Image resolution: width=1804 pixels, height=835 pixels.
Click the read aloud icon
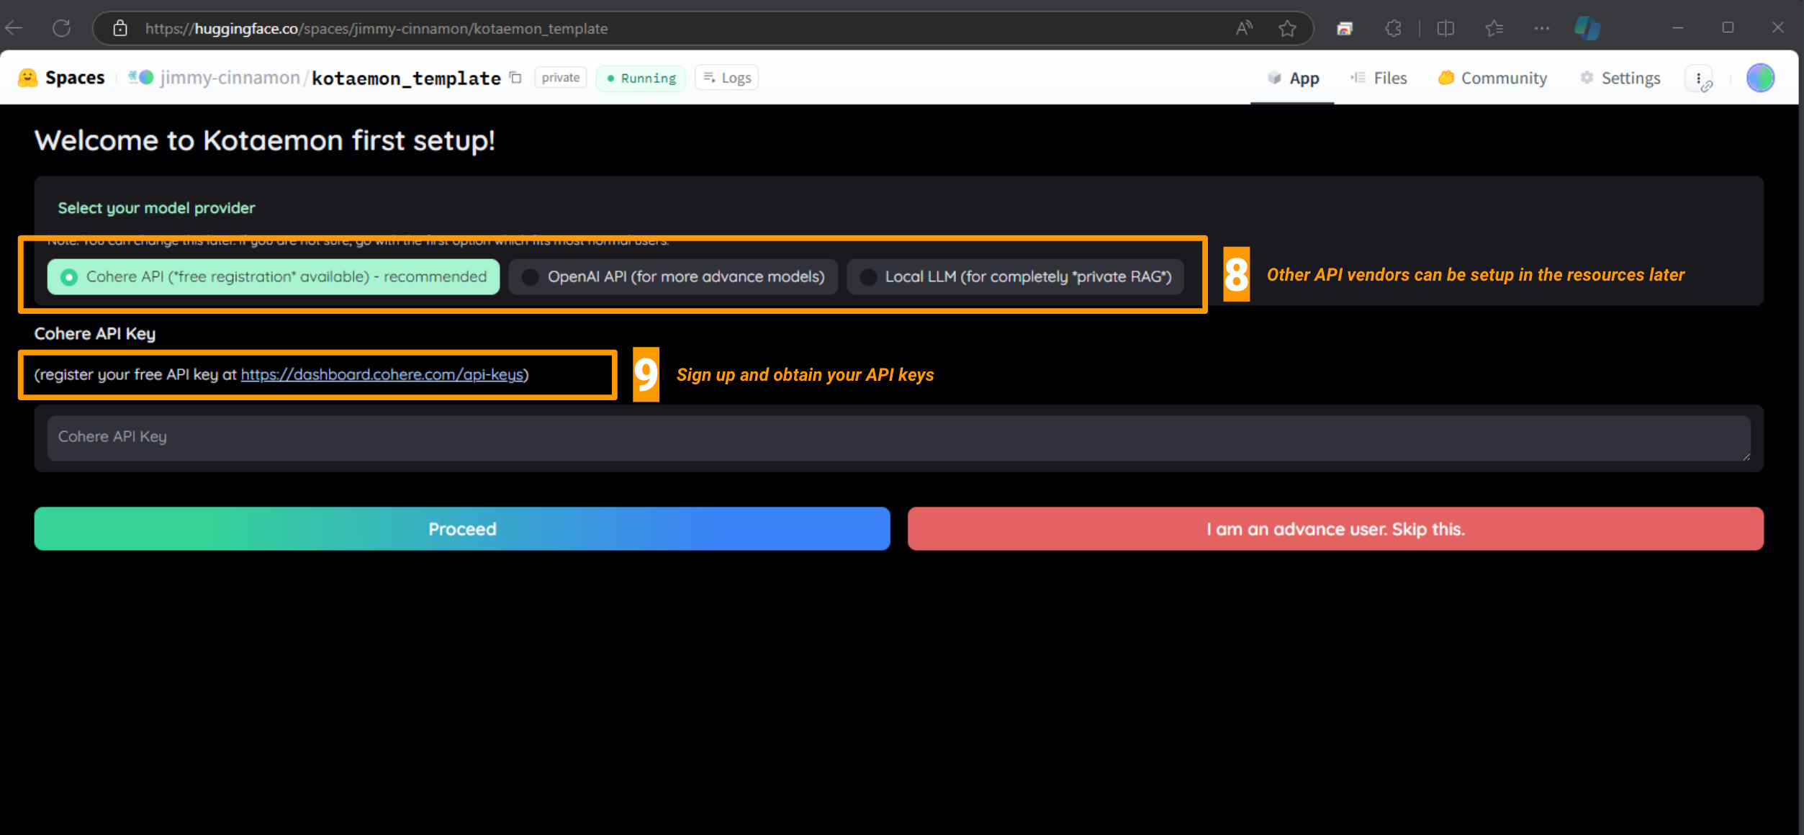point(1244,28)
